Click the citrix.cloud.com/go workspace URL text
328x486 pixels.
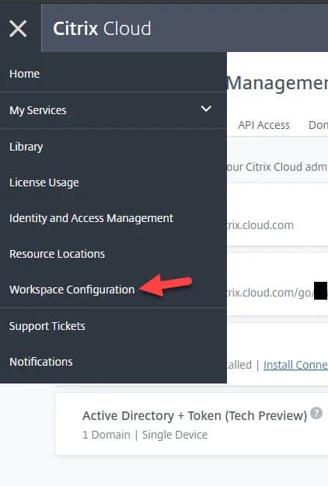[270, 293]
